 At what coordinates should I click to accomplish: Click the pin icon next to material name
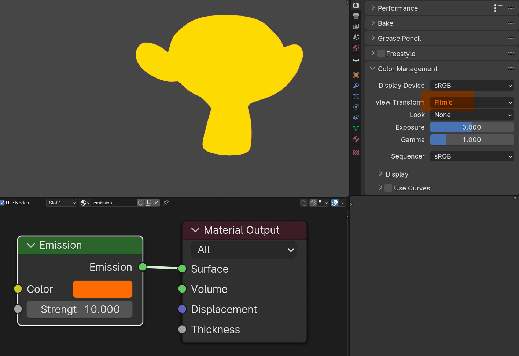pyautogui.click(x=166, y=203)
